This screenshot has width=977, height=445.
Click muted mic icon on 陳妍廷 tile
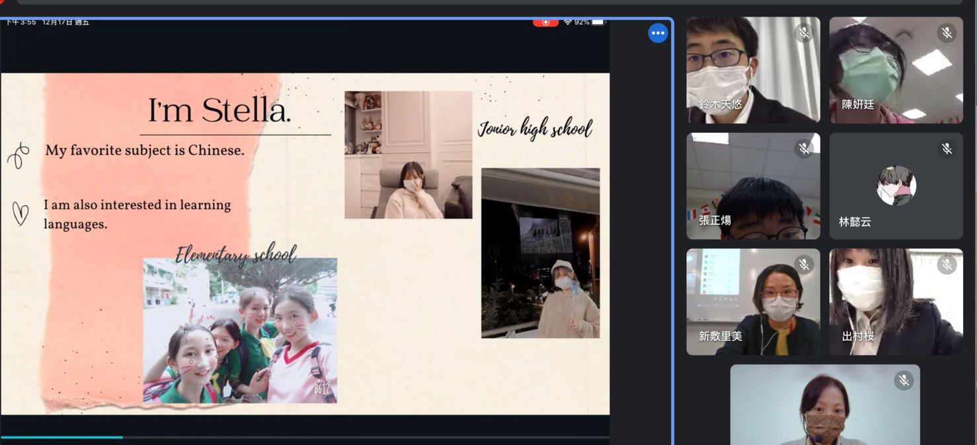pyautogui.click(x=947, y=33)
